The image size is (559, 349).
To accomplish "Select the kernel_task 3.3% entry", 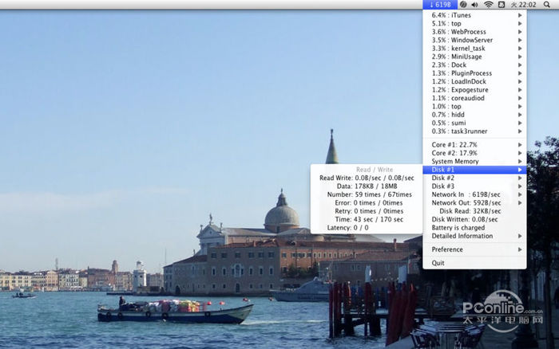I will coord(474,49).
